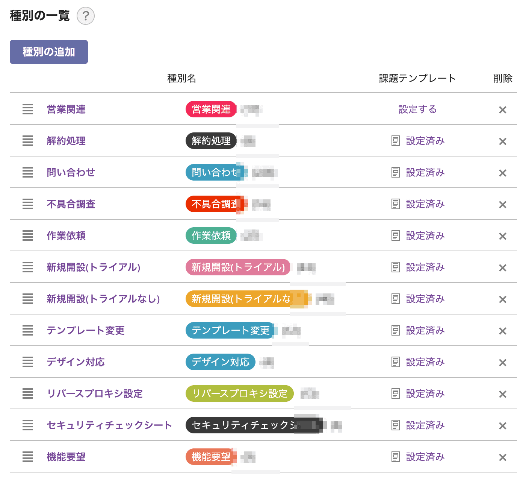The image size is (517, 477).
Task: Delete the 営業関連 type
Action: coord(503,110)
